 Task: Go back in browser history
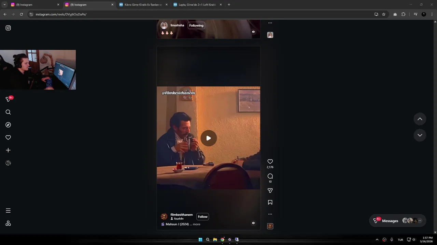[5, 14]
